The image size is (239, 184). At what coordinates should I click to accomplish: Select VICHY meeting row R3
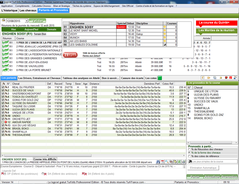coord(120,34)
